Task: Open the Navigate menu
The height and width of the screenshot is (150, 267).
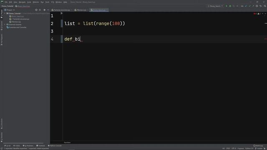Action: tap(22, 2)
